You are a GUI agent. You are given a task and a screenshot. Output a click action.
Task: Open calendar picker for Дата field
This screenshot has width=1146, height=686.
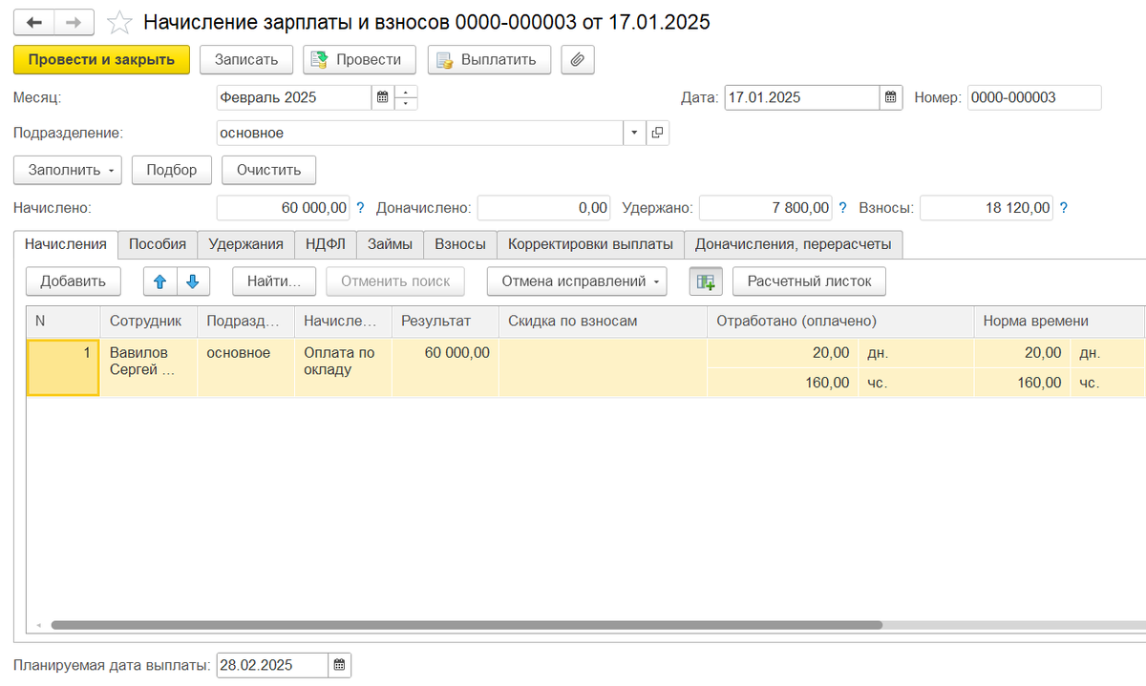click(890, 97)
